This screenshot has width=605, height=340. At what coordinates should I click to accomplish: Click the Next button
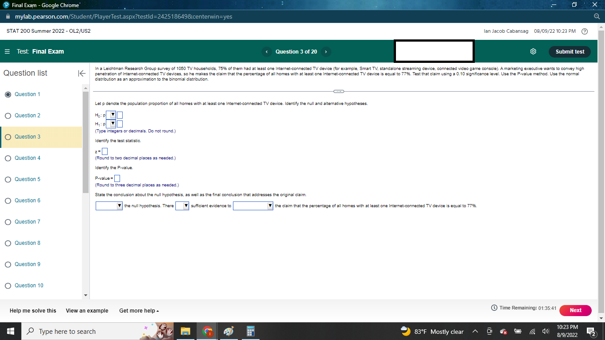pos(575,310)
